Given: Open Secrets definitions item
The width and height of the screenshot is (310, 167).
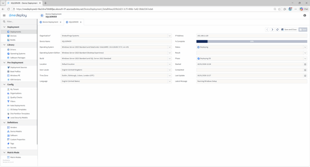Looking at the screenshot, I should pos(13,148).
